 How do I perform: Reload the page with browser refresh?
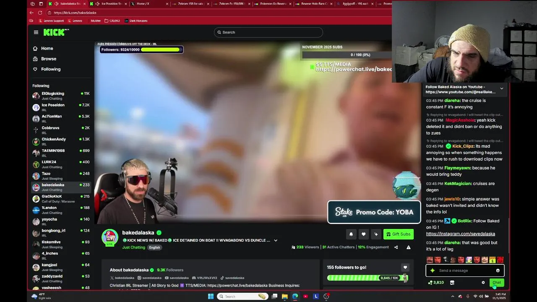tap(40, 13)
